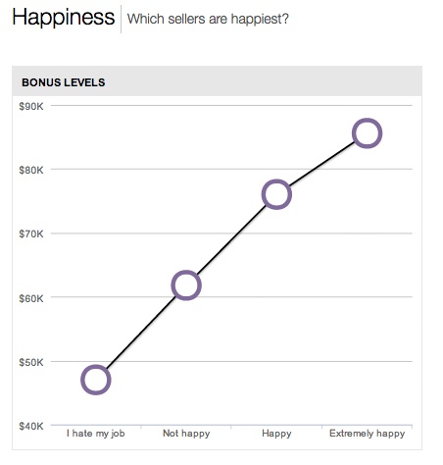Image resolution: width=443 pixels, height=465 pixels.
Task: Click line segment between Not happy and Happy
Action: tap(231, 239)
